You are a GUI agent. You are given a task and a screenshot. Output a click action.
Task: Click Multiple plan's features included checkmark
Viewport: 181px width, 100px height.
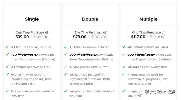[124, 47]
